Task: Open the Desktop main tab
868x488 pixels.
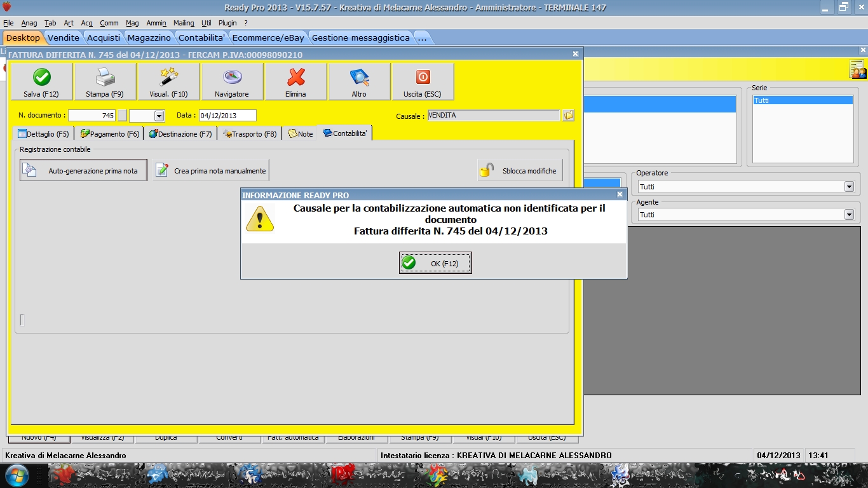Action: click(x=23, y=37)
